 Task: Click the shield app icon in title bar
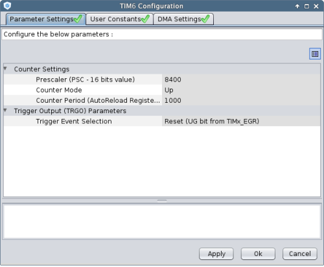[x=7, y=6]
